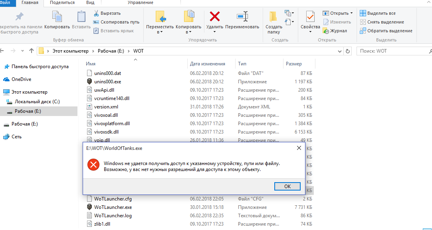
Task: Open the Свойства dropdown arrow
Action: tap(310, 32)
